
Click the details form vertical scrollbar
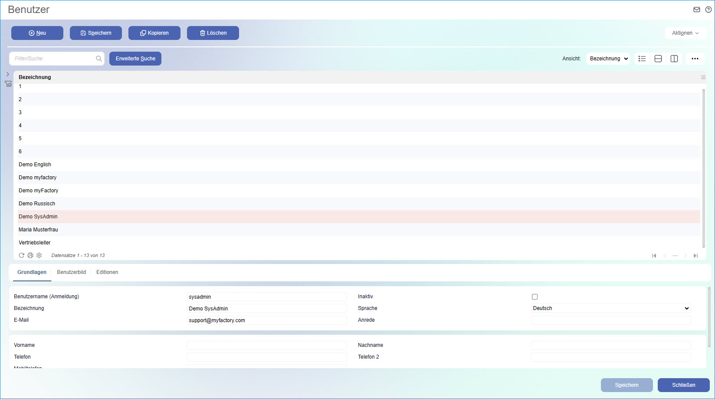click(x=709, y=317)
